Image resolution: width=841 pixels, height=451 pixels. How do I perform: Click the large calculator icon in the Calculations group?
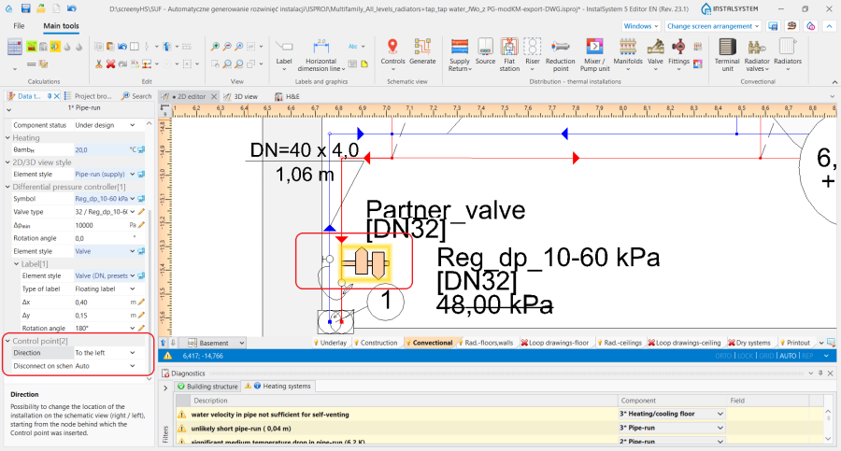[x=14, y=48]
